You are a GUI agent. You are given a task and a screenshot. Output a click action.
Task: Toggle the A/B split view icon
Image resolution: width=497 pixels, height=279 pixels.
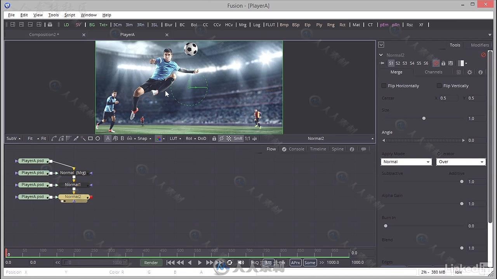click(x=115, y=138)
